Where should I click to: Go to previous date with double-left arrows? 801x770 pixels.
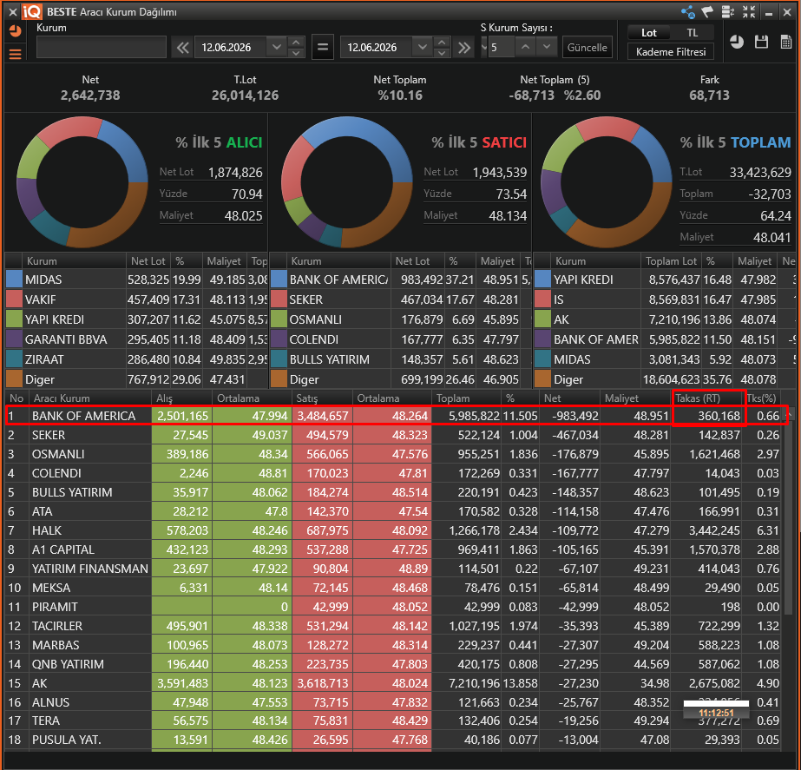tap(182, 48)
